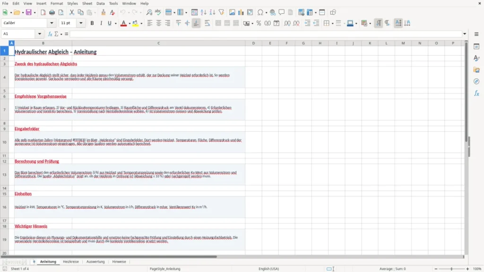Click the AutoFilter funnel icon
This screenshot has width=484, height=272.
(x=221, y=12)
